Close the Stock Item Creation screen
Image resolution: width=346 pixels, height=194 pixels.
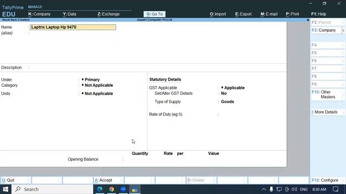click(x=308, y=20)
